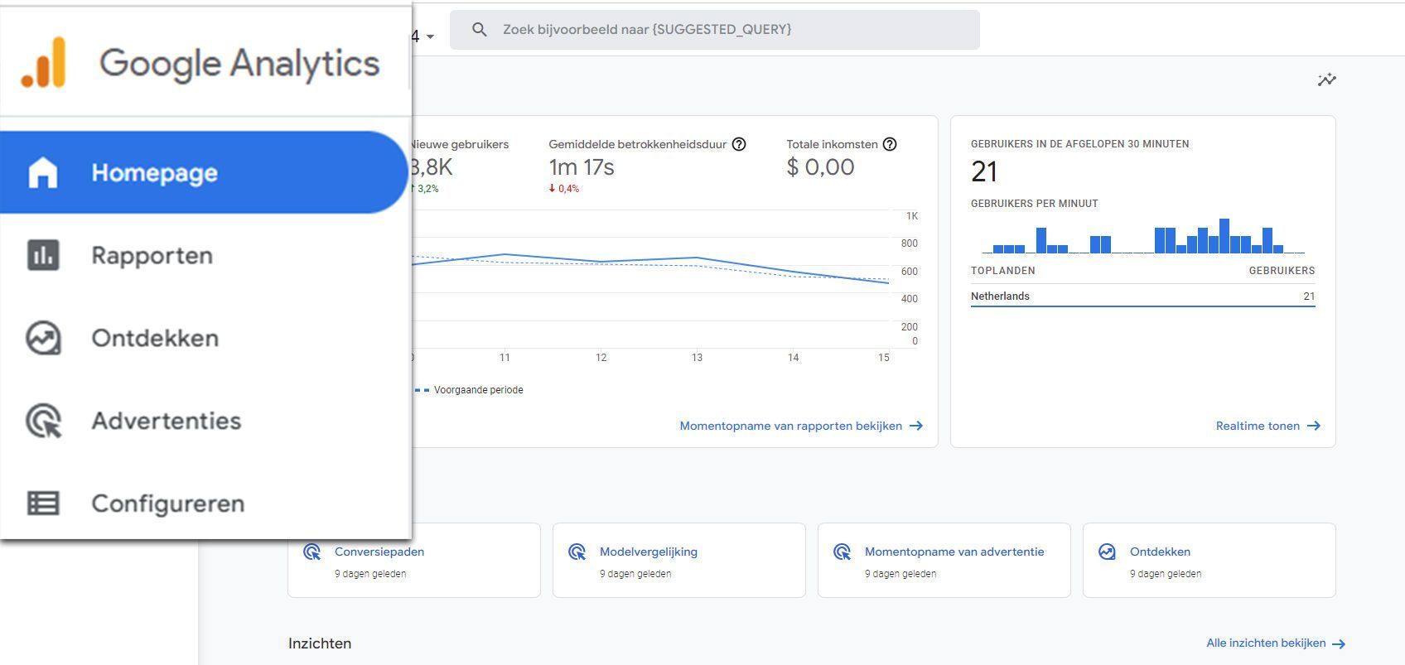Click the arrow next to Realtime tonen

click(1314, 426)
